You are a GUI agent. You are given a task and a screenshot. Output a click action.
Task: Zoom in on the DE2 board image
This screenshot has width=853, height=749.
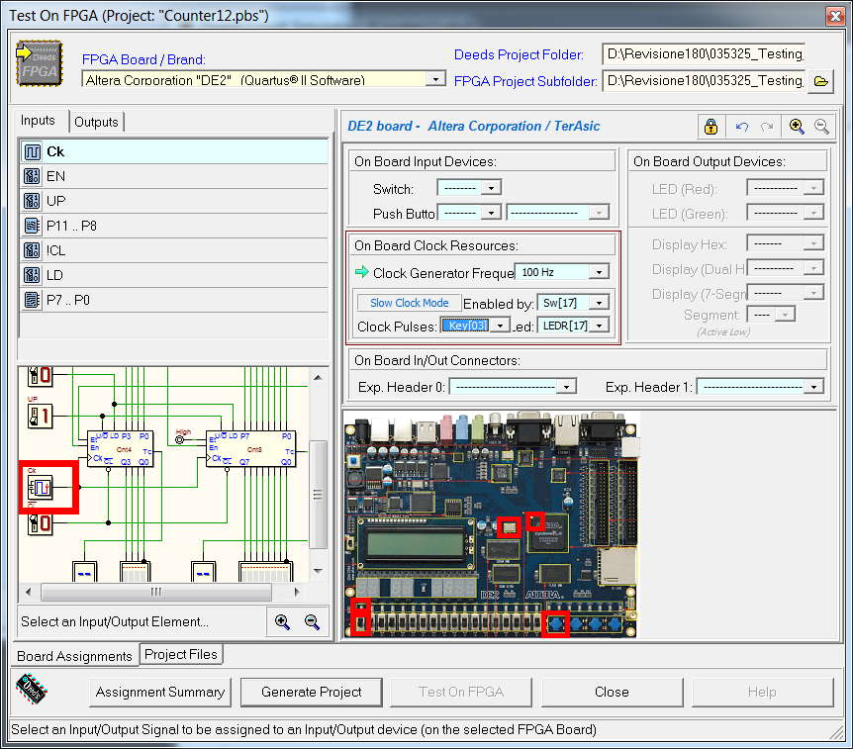click(x=797, y=127)
